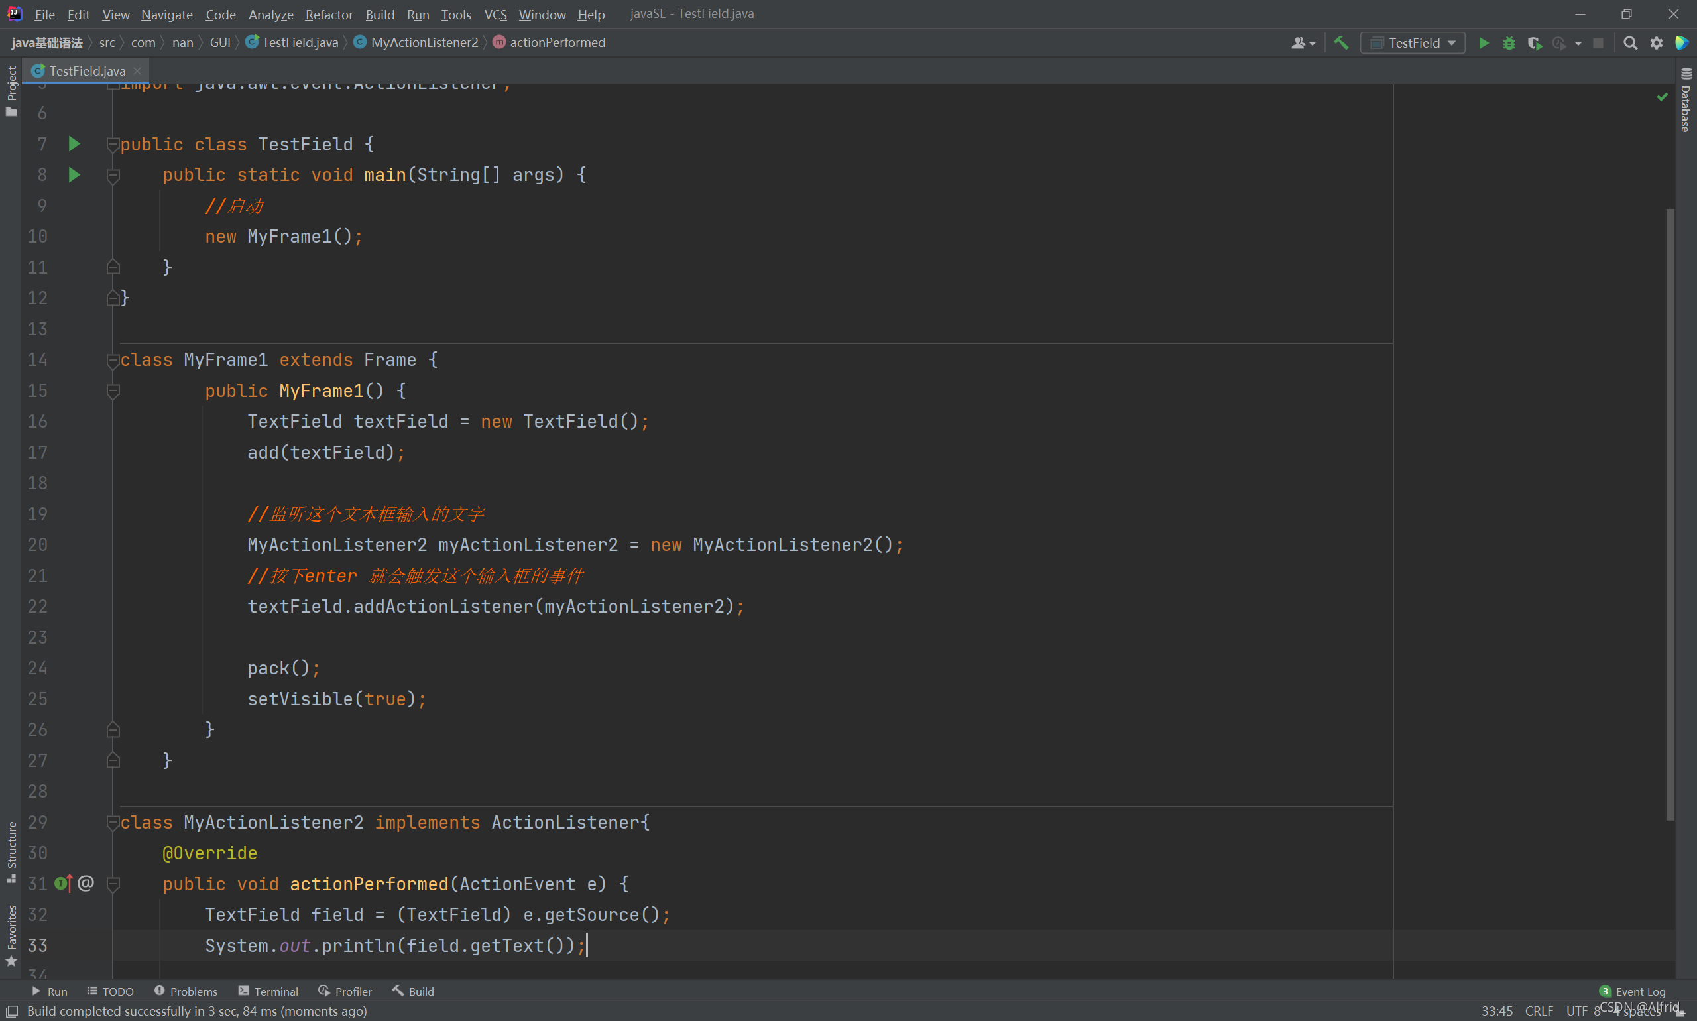Run with Coverage shield icon

(x=1535, y=42)
